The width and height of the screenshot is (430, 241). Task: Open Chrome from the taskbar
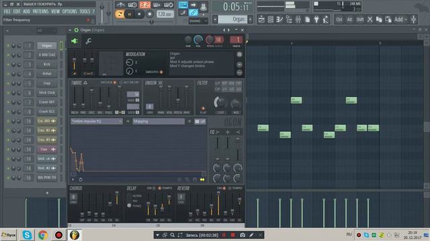[x=43, y=235]
